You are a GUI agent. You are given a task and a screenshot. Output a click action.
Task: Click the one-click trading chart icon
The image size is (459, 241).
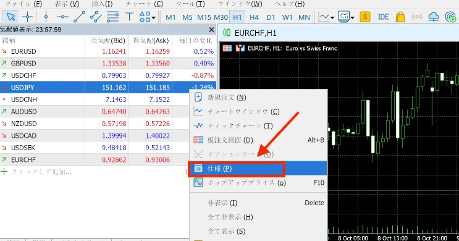point(240,48)
